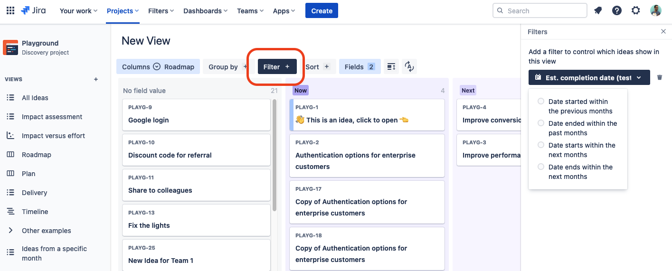The width and height of the screenshot is (672, 271).
Task: Open the Columns Roadmap dropdown
Action: click(158, 67)
